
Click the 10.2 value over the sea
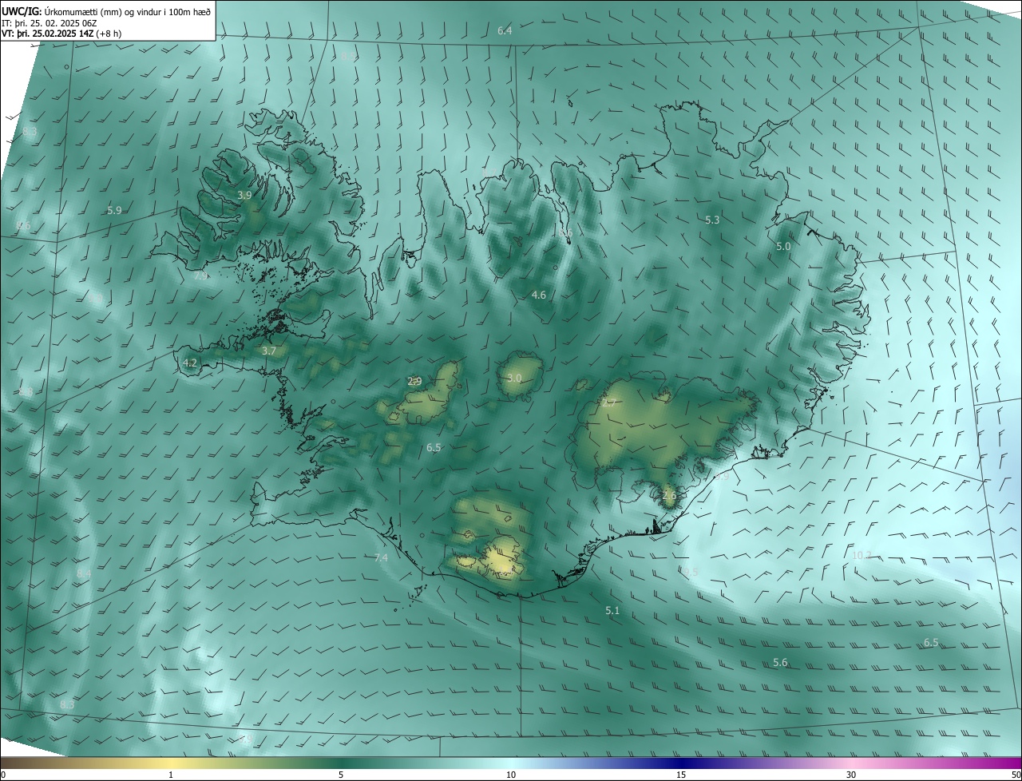coord(862,555)
